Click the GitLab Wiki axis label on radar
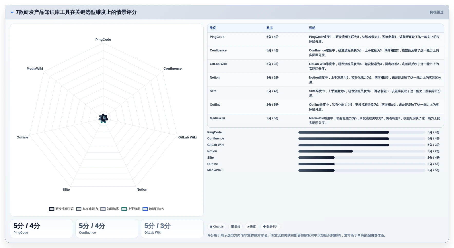Image resolution: width=454 pixels, height=248 pixels. 187,137
